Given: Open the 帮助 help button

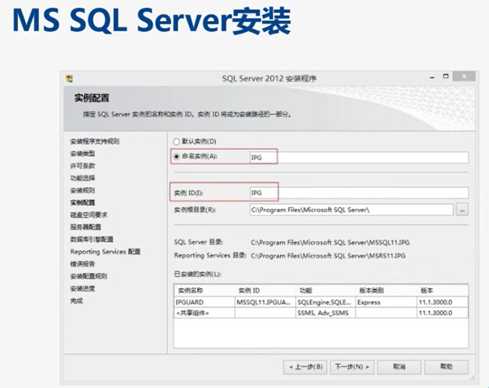Looking at the screenshot, I should 446,367.
